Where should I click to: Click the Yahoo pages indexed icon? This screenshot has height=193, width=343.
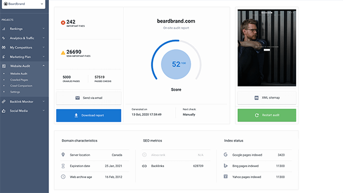click(225, 176)
